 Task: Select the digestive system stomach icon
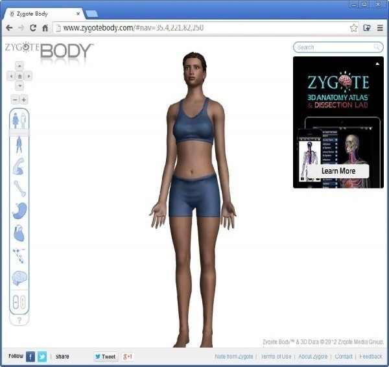click(x=19, y=210)
